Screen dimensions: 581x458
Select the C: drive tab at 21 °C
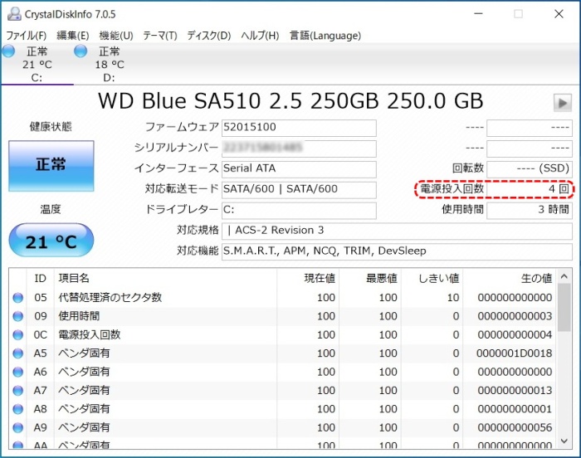pyautogui.click(x=37, y=64)
